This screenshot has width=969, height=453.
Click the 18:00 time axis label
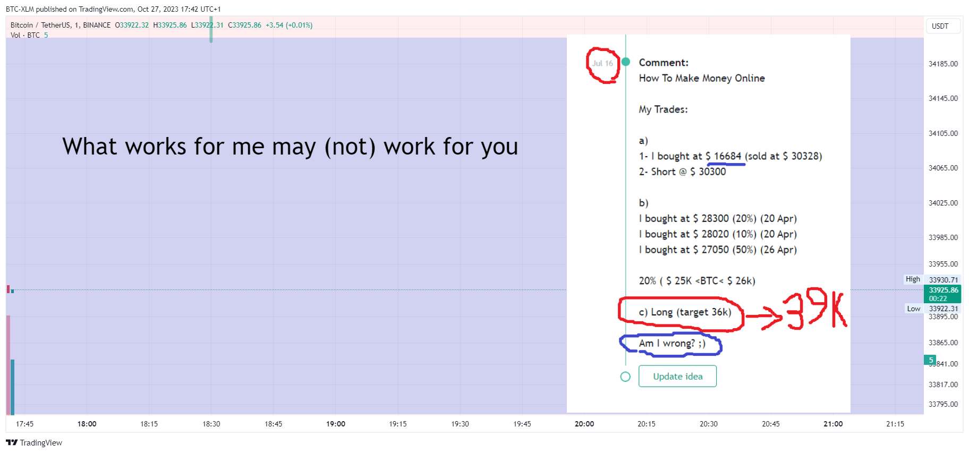point(87,424)
